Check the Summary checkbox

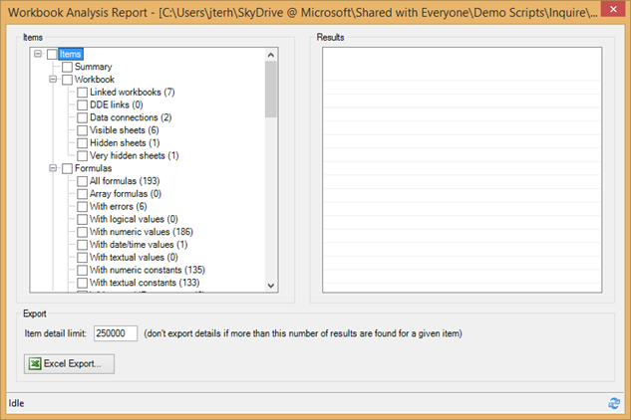(67, 67)
